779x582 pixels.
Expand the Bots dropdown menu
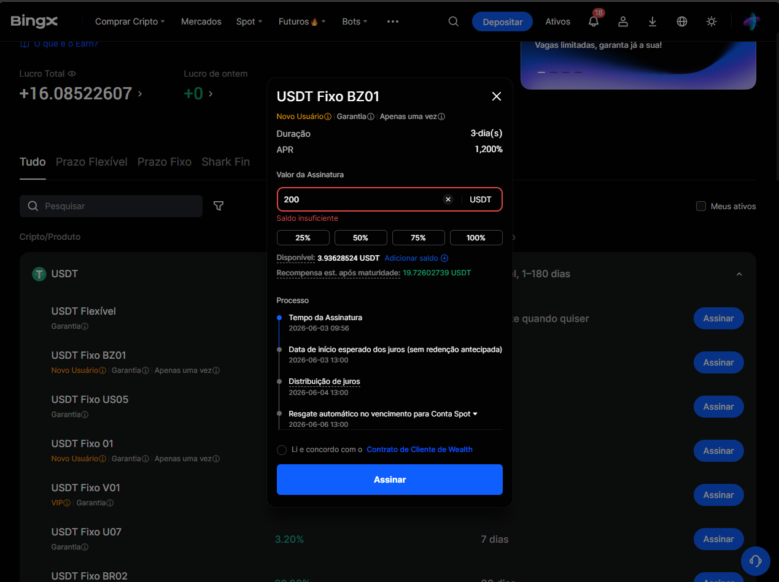355,21
